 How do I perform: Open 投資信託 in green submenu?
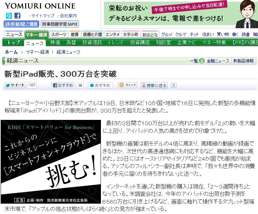[92, 43]
